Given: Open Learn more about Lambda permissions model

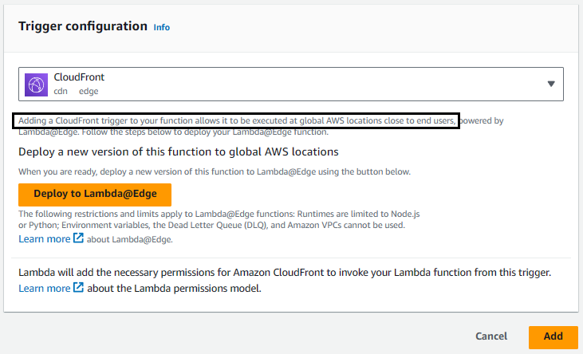Looking at the screenshot, I should (44, 289).
